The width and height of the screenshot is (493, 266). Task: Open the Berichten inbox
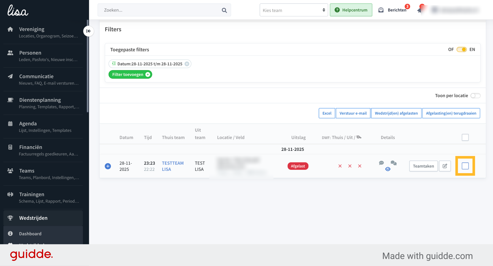[x=392, y=10]
